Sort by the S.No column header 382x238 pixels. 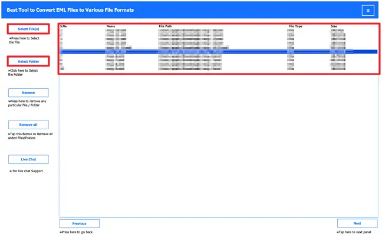point(63,26)
